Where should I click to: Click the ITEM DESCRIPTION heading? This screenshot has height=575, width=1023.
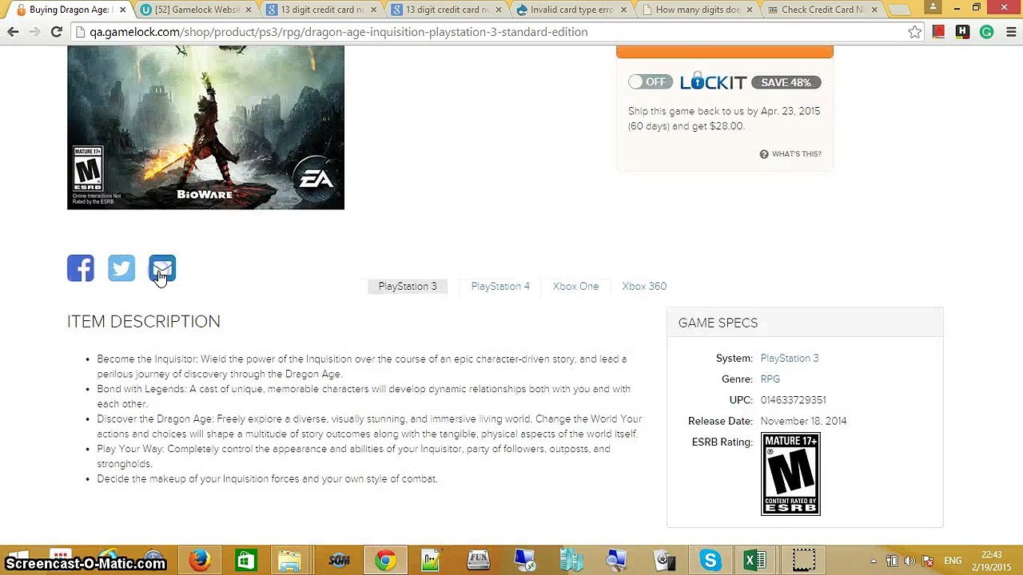[x=144, y=321]
